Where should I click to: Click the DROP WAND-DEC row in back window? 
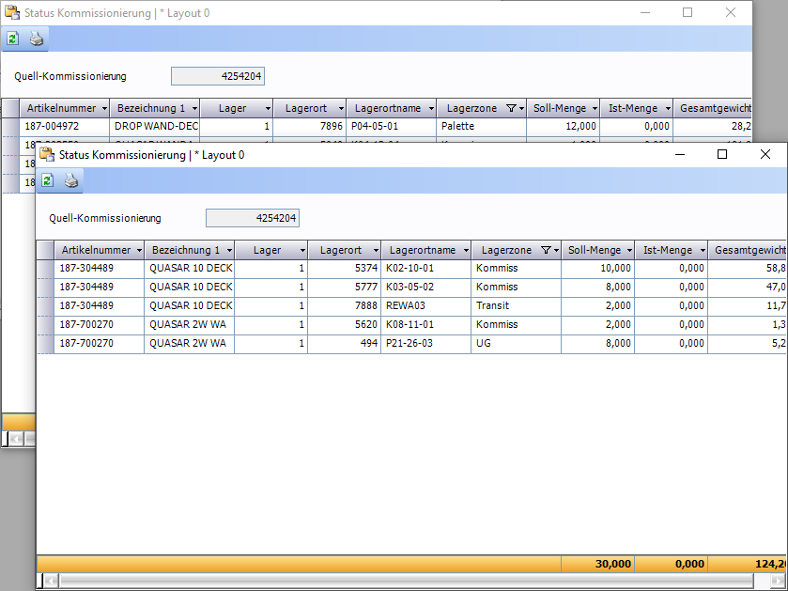click(156, 126)
